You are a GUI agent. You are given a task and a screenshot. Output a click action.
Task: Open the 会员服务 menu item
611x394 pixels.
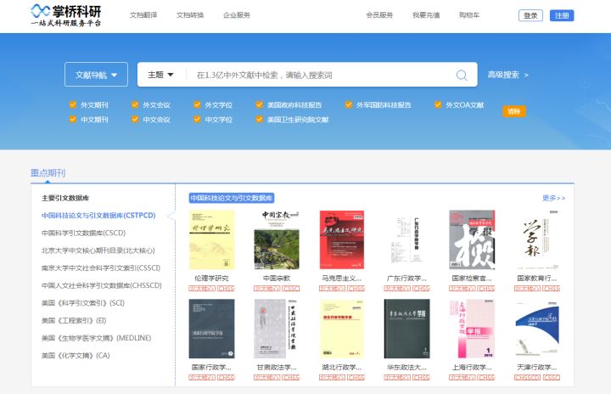point(379,15)
